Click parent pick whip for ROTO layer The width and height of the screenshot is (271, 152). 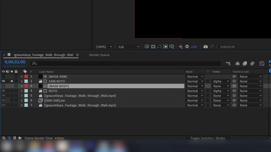234,91
